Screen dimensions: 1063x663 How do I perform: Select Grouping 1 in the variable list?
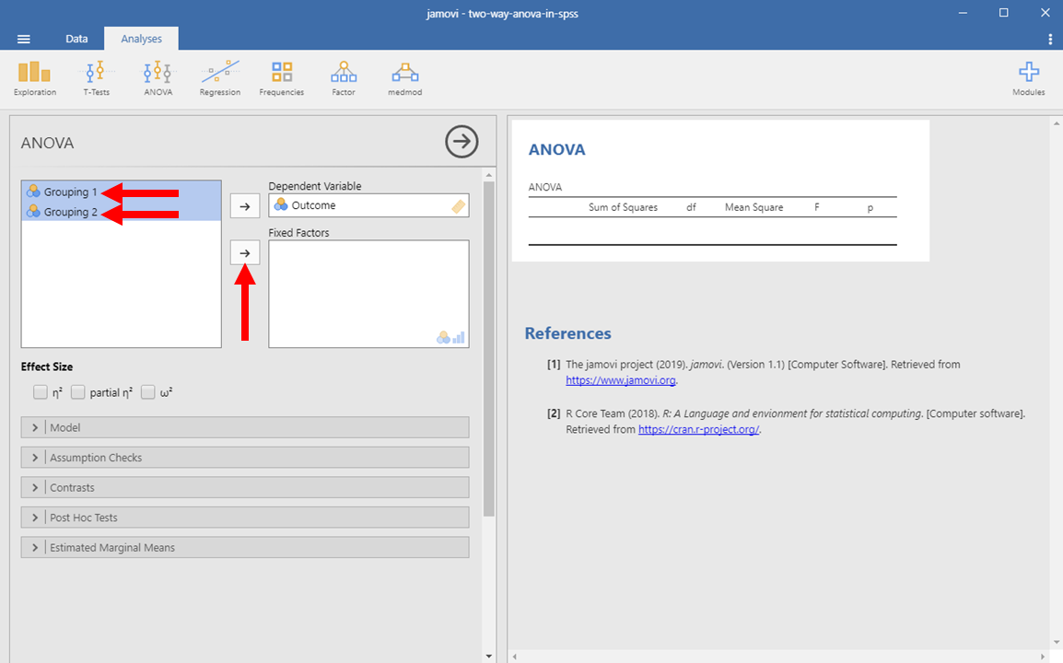pyautogui.click(x=70, y=192)
